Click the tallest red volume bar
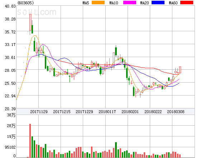This screenshot has width=215, height=158. coord(30,141)
